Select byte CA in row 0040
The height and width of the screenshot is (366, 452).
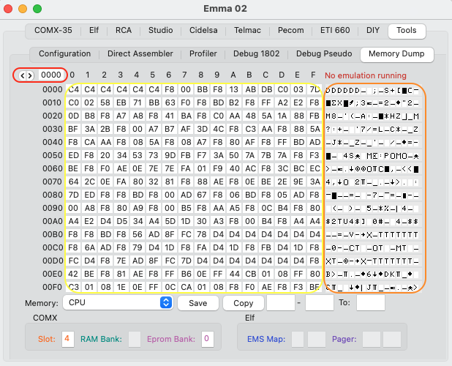click(x=89, y=142)
